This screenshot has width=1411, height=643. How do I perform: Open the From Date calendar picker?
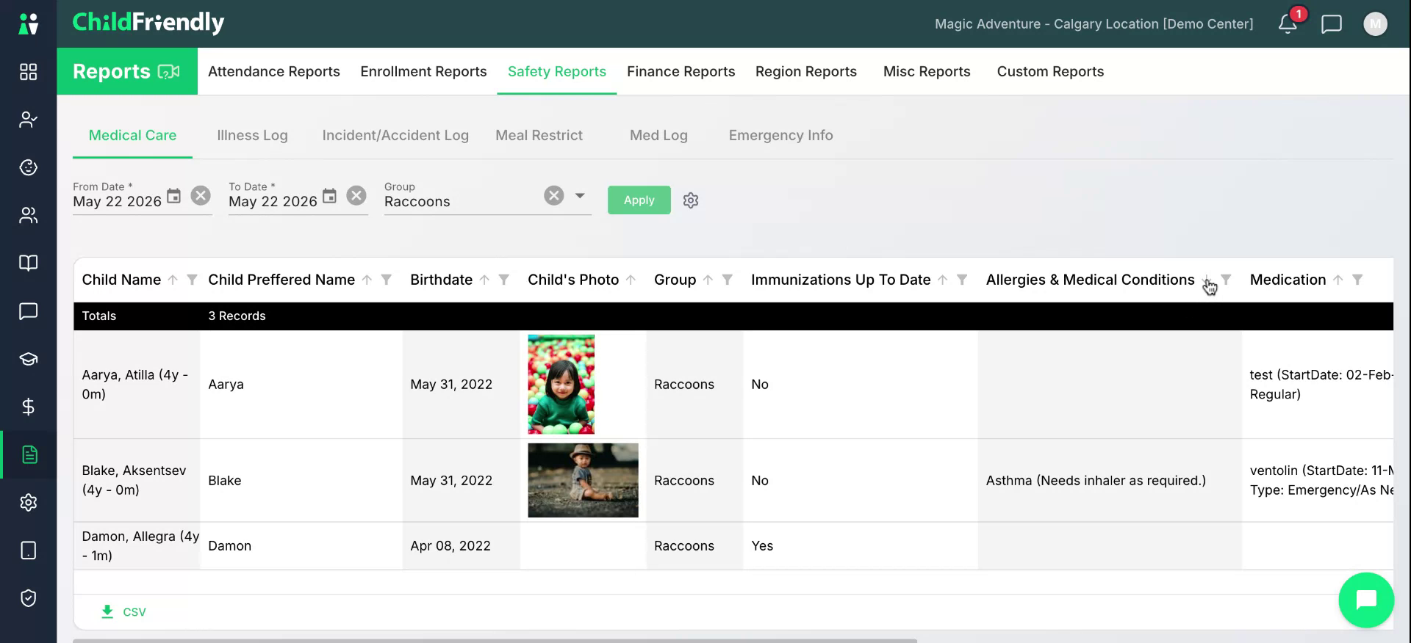coord(173,196)
